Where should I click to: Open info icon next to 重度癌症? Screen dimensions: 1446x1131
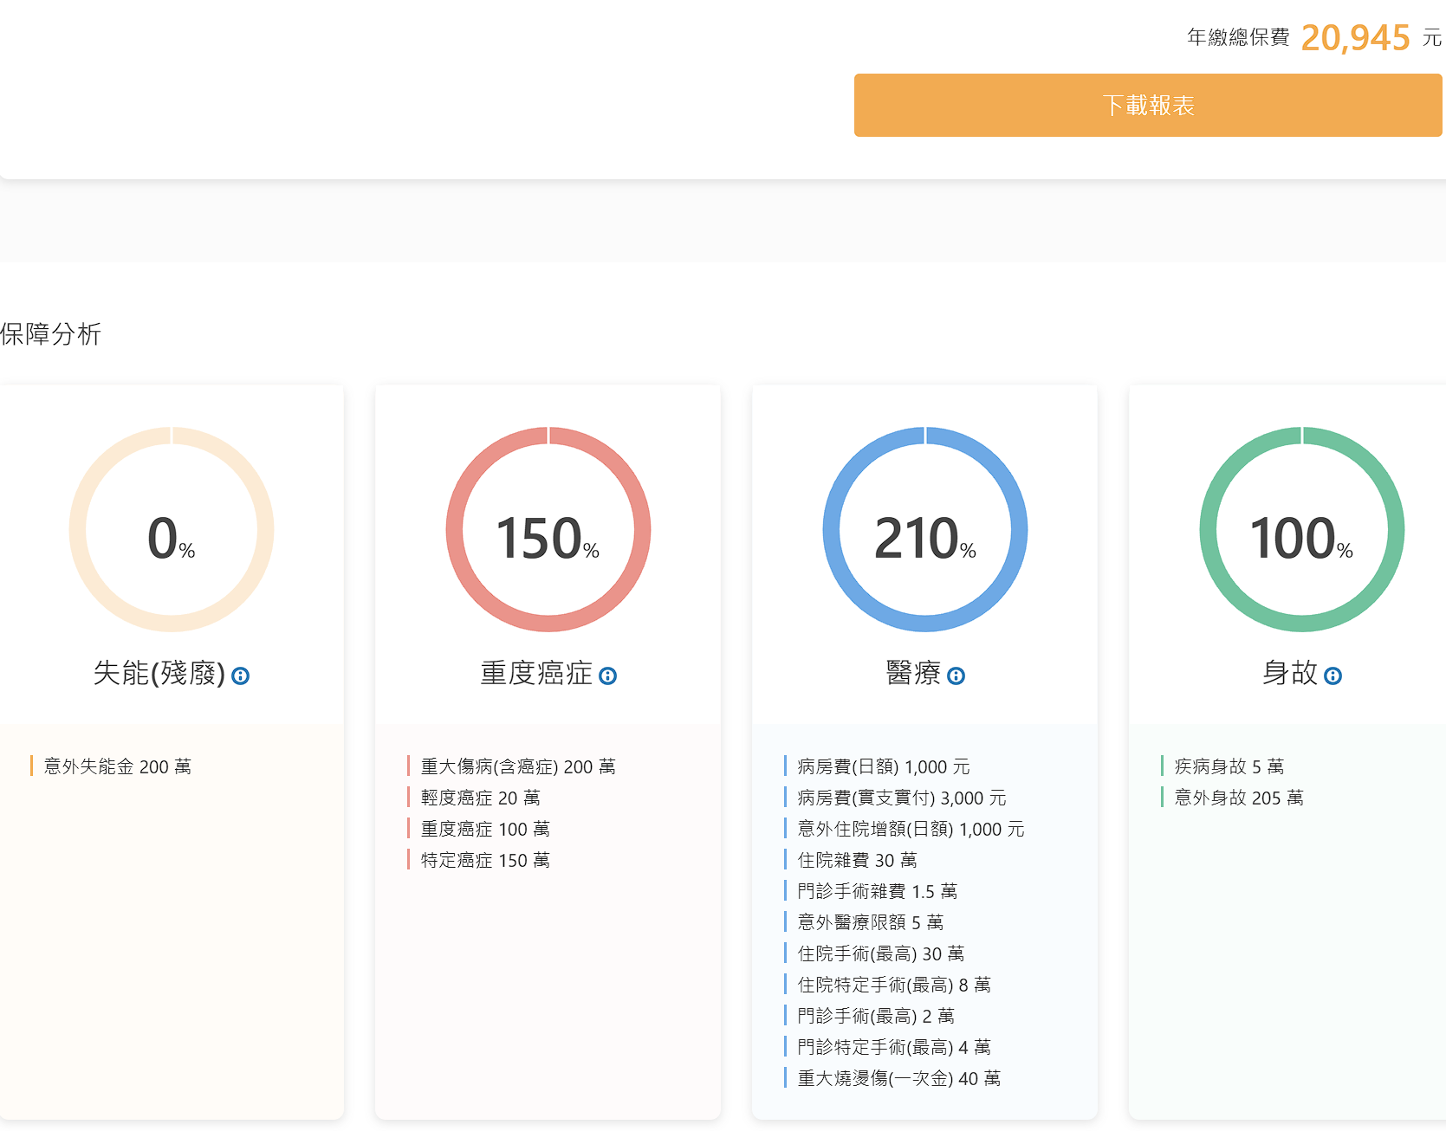(608, 675)
